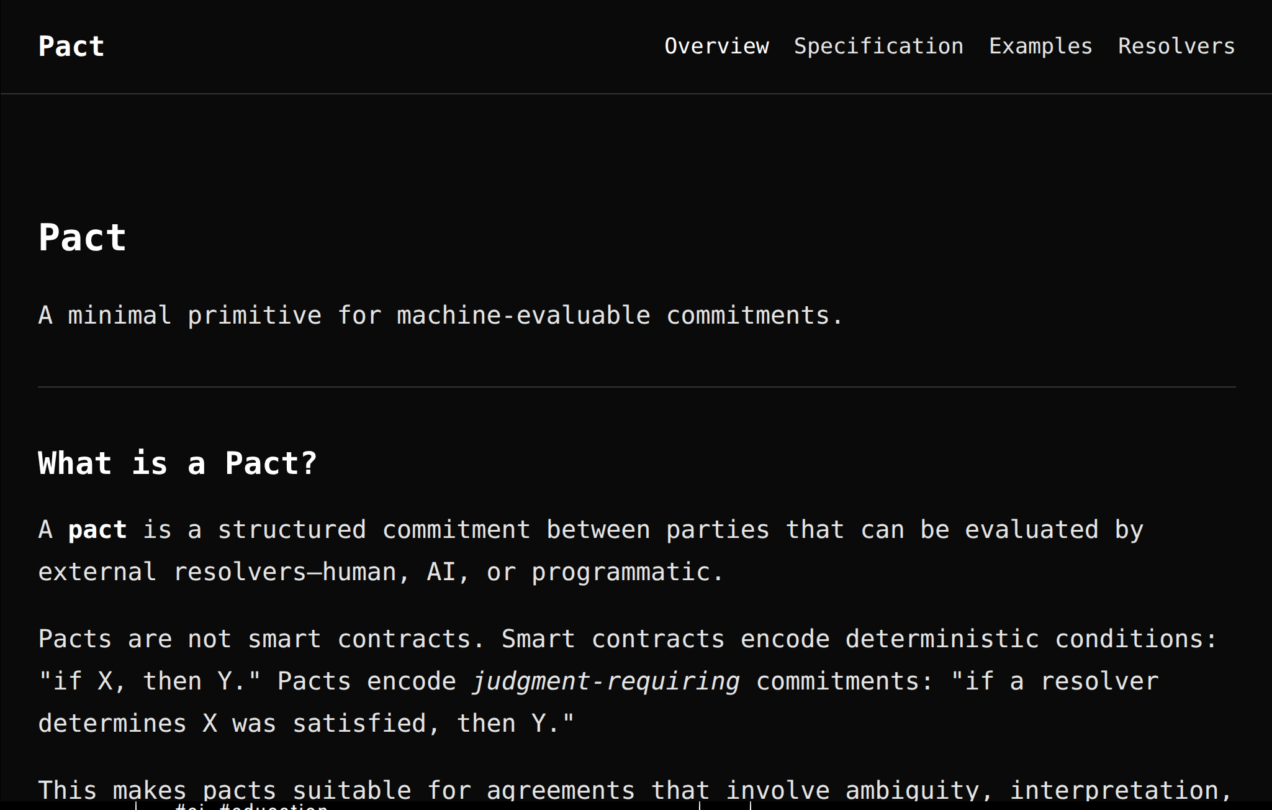Click the partial "#education" tag at the bottom edge
Viewport: 1272px width, 810px height.
(273, 806)
